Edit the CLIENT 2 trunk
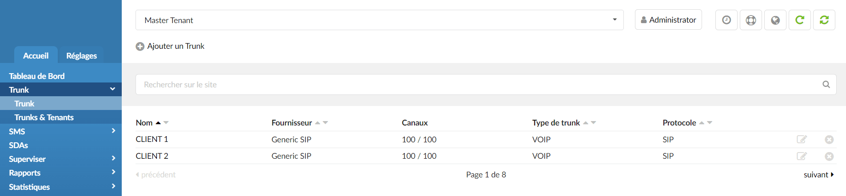Viewport: 846px width, 196px height. click(x=802, y=156)
